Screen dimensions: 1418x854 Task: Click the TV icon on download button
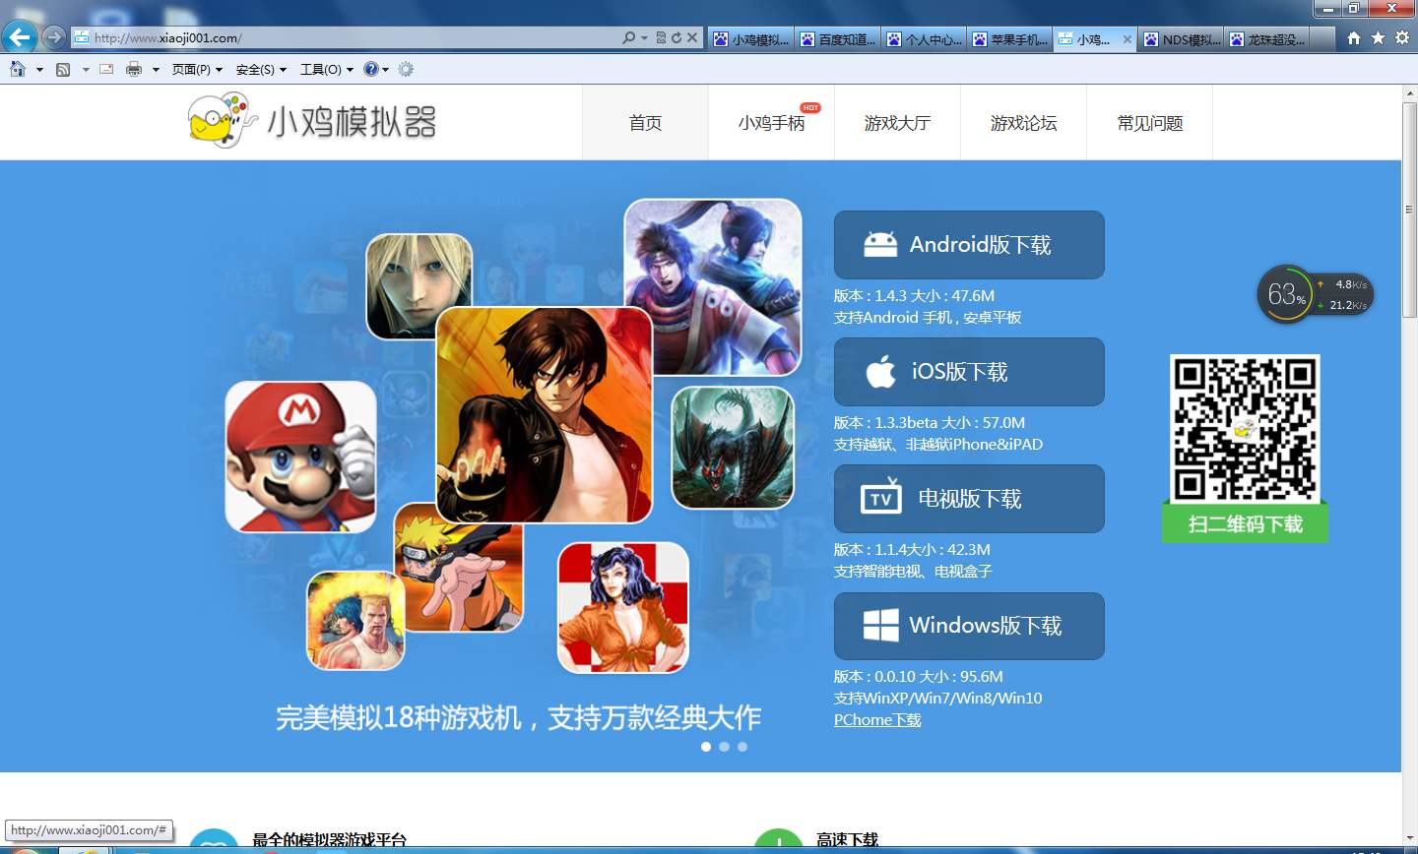(x=880, y=497)
